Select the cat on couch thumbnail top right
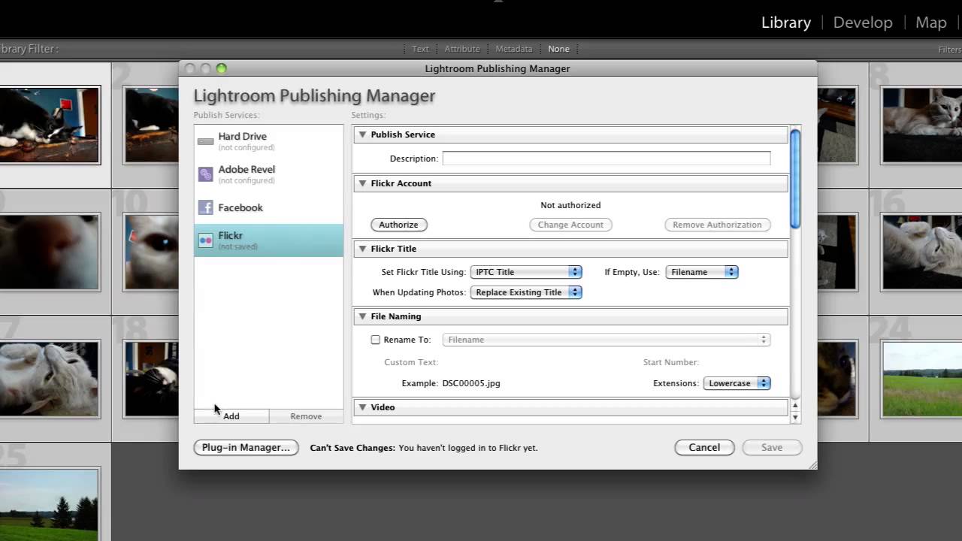 [x=921, y=124]
